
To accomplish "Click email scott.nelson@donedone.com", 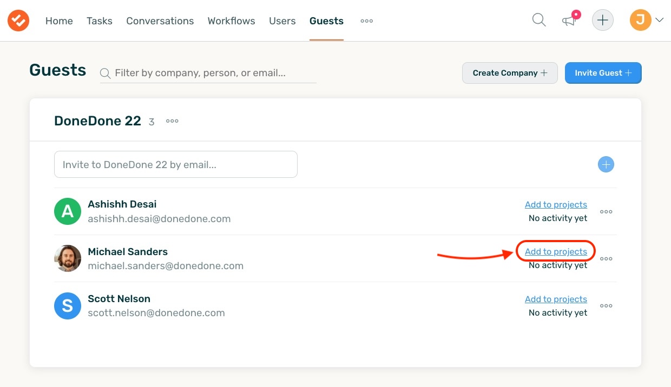I will (x=156, y=313).
